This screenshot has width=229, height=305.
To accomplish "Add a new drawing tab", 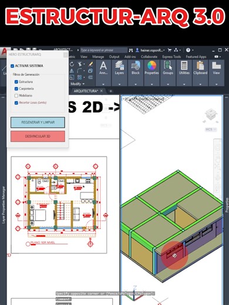I will click(x=110, y=91).
